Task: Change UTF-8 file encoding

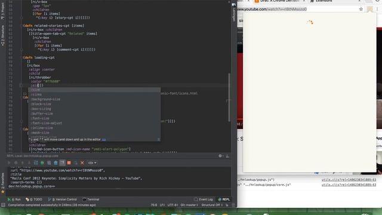Action: [172, 205]
